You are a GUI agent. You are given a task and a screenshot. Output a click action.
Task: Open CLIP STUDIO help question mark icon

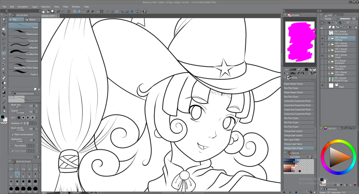pos(145,11)
